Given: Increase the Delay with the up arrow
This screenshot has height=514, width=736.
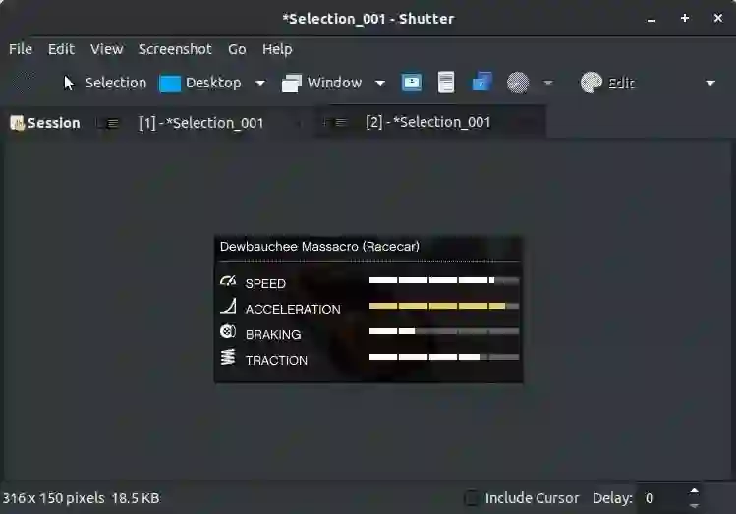Looking at the screenshot, I should tap(694, 491).
